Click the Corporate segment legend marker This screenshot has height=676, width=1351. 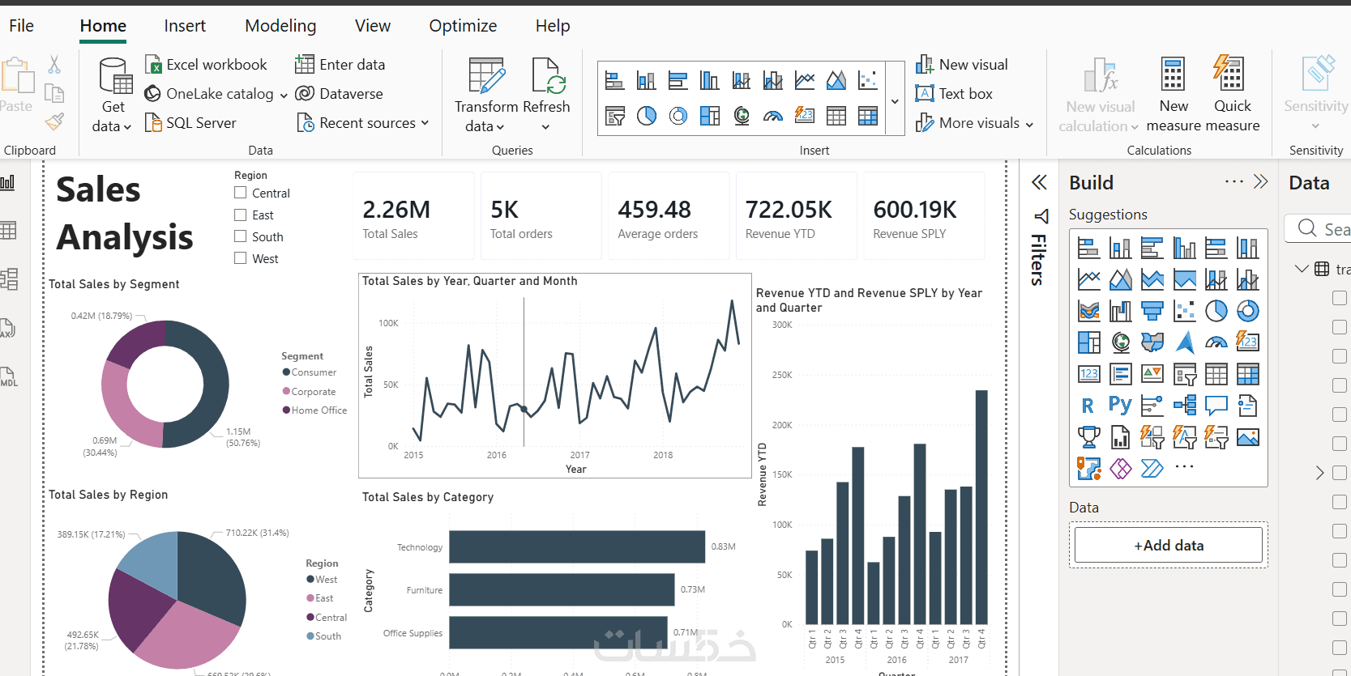286,391
